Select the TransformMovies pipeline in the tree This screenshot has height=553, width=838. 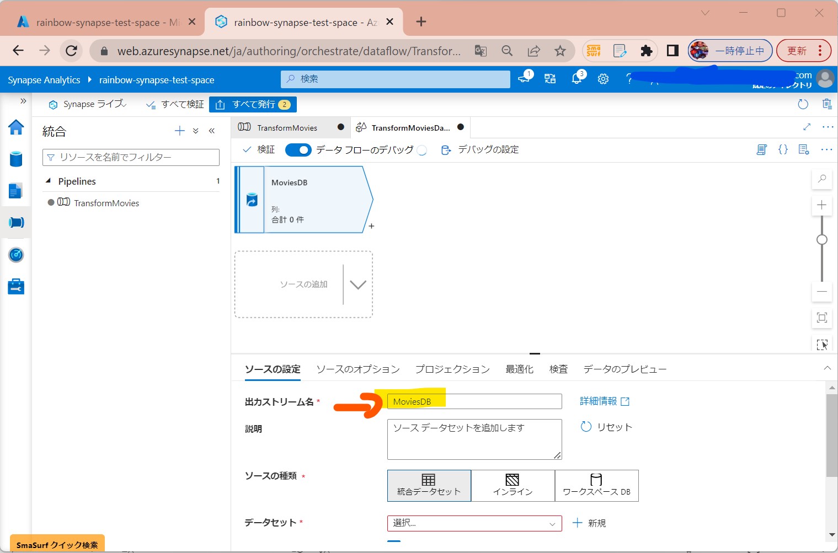(106, 203)
